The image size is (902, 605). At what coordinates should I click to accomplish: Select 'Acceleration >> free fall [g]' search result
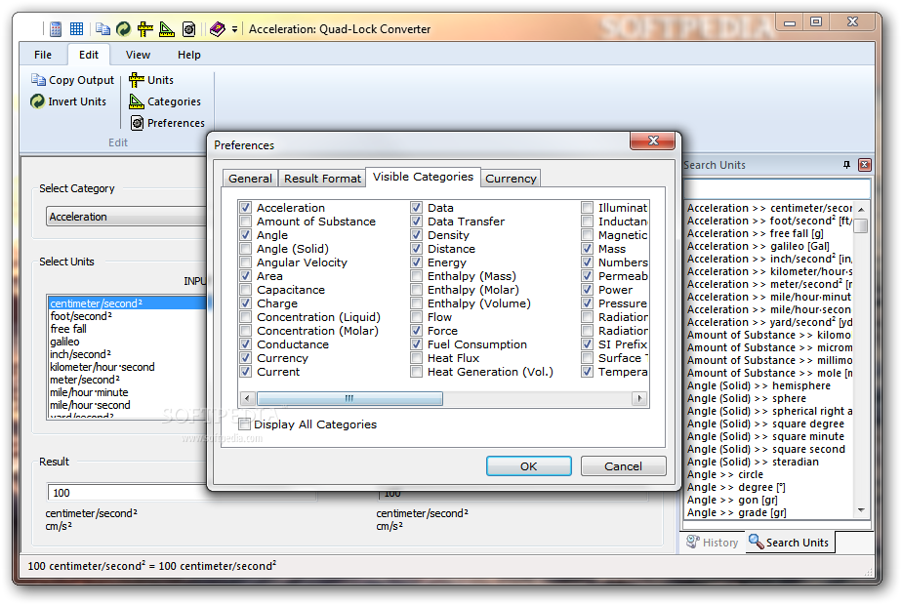(x=755, y=233)
